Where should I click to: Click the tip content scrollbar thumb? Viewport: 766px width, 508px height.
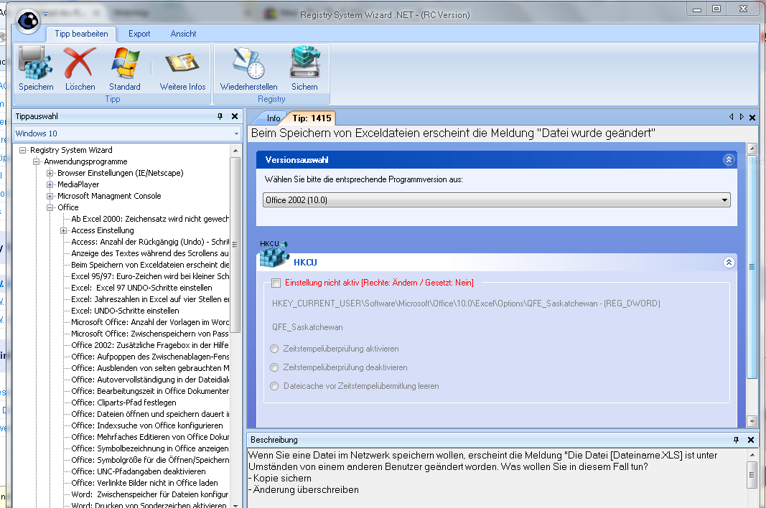pos(752,266)
